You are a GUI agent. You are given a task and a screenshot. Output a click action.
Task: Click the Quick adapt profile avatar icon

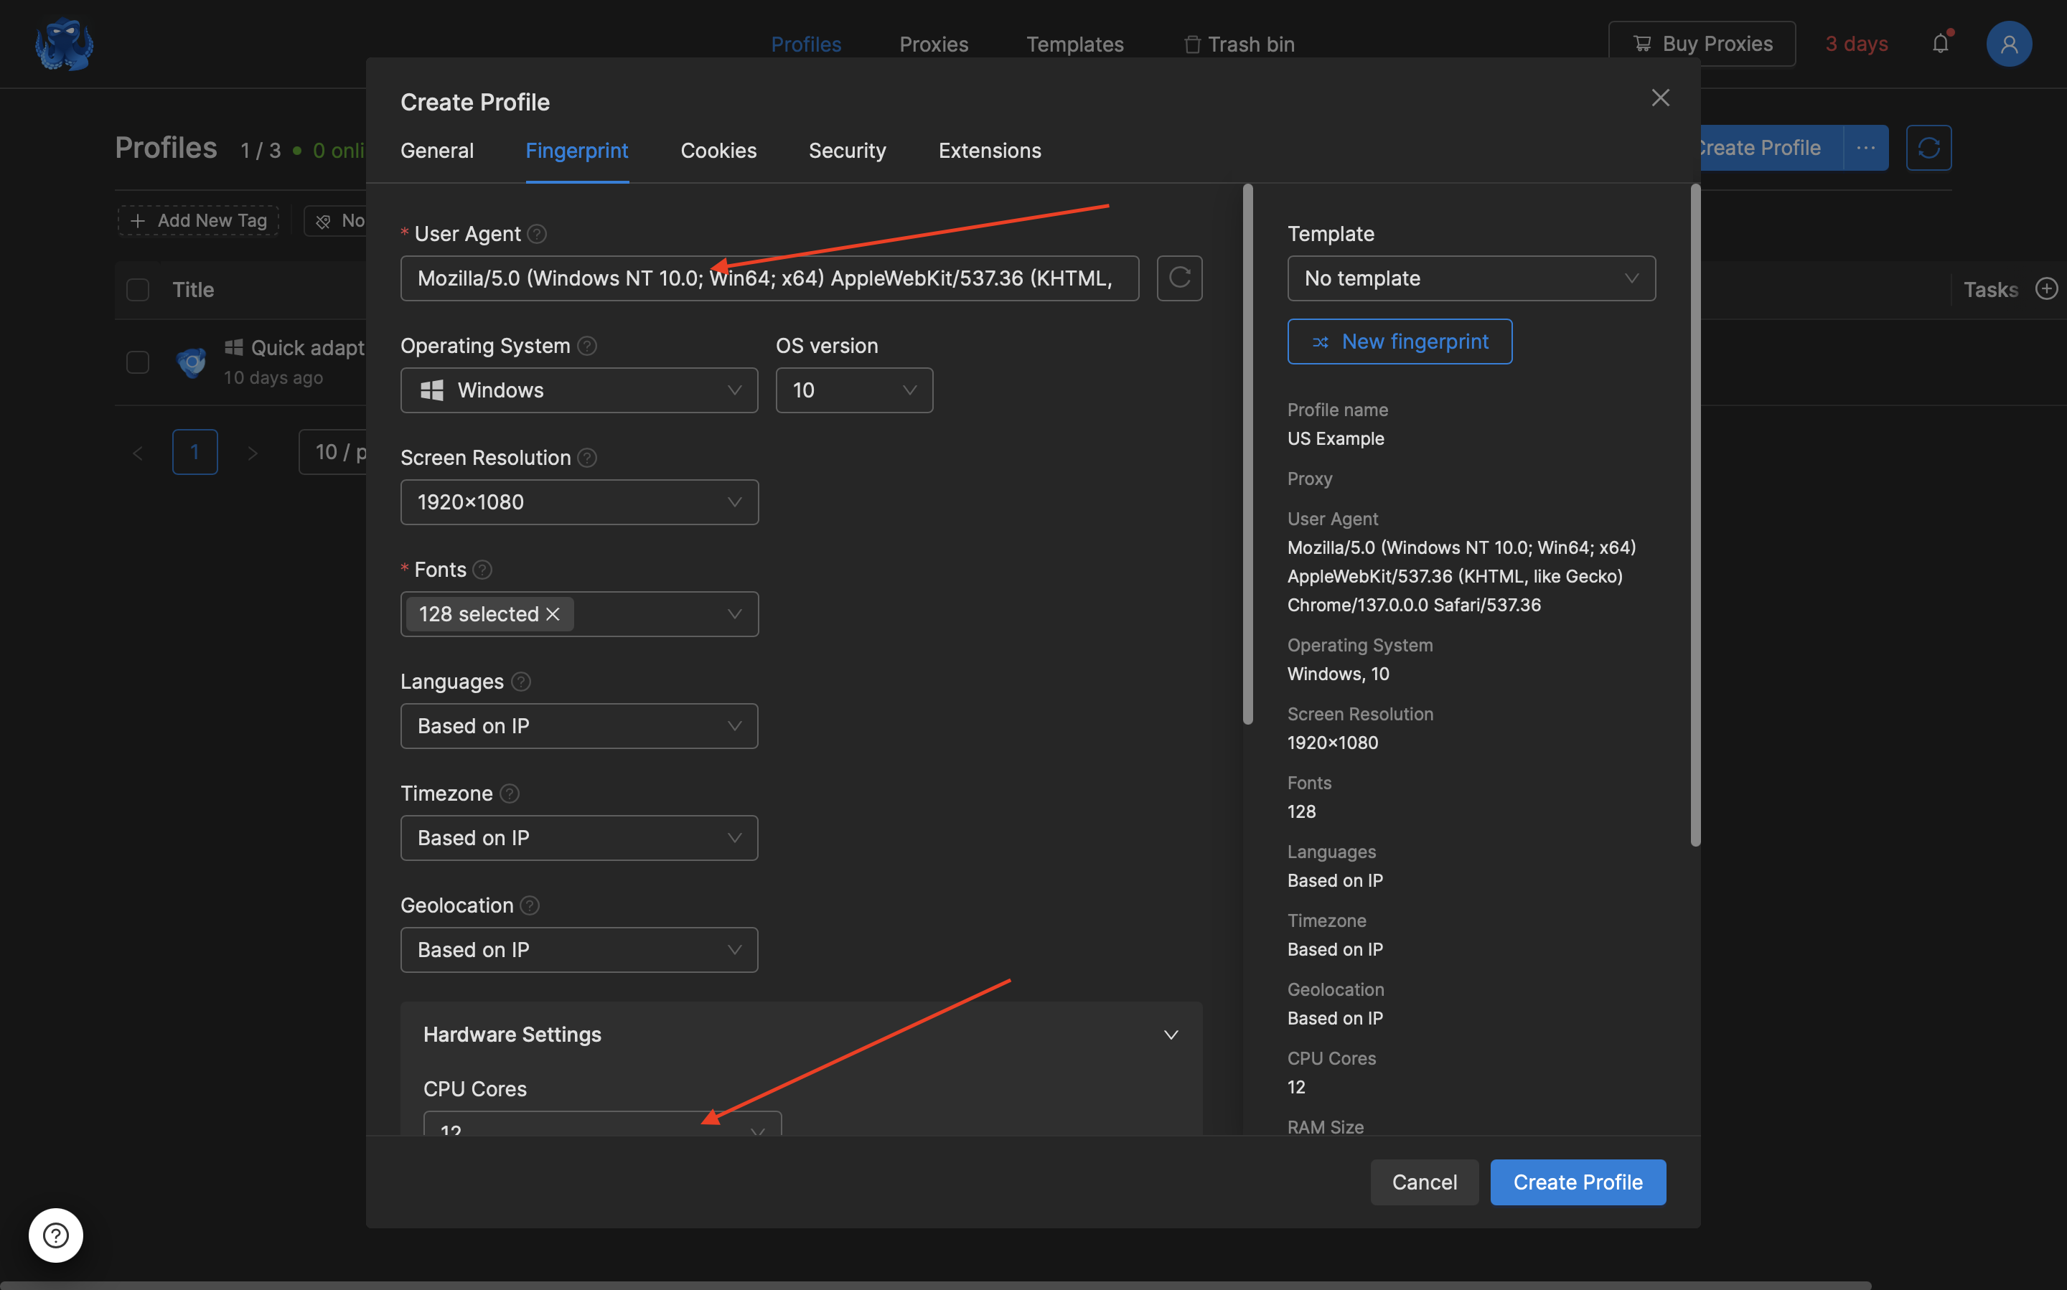click(191, 362)
